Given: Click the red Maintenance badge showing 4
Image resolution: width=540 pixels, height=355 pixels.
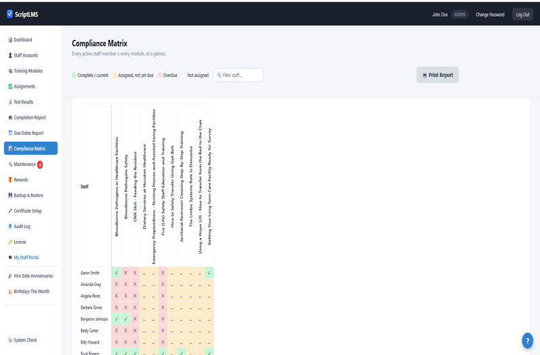Looking at the screenshot, I should (x=40, y=165).
